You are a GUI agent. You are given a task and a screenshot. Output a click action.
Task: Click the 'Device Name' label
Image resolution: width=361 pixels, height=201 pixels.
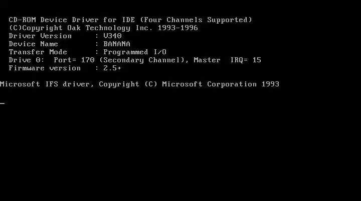[34, 44]
